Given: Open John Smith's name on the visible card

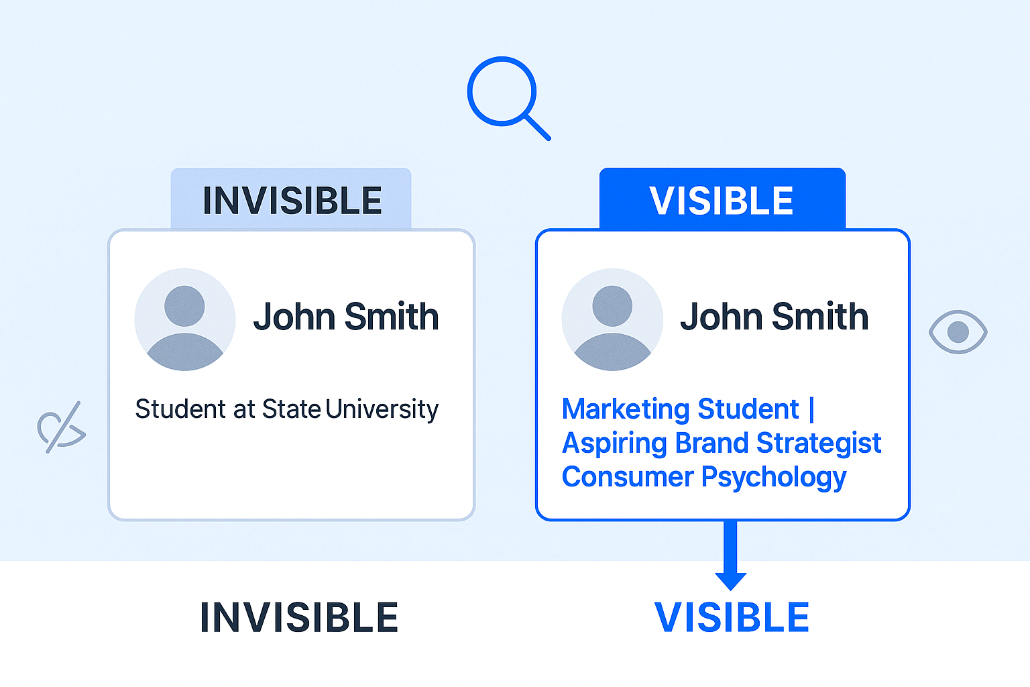Looking at the screenshot, I should click(774, 317).
